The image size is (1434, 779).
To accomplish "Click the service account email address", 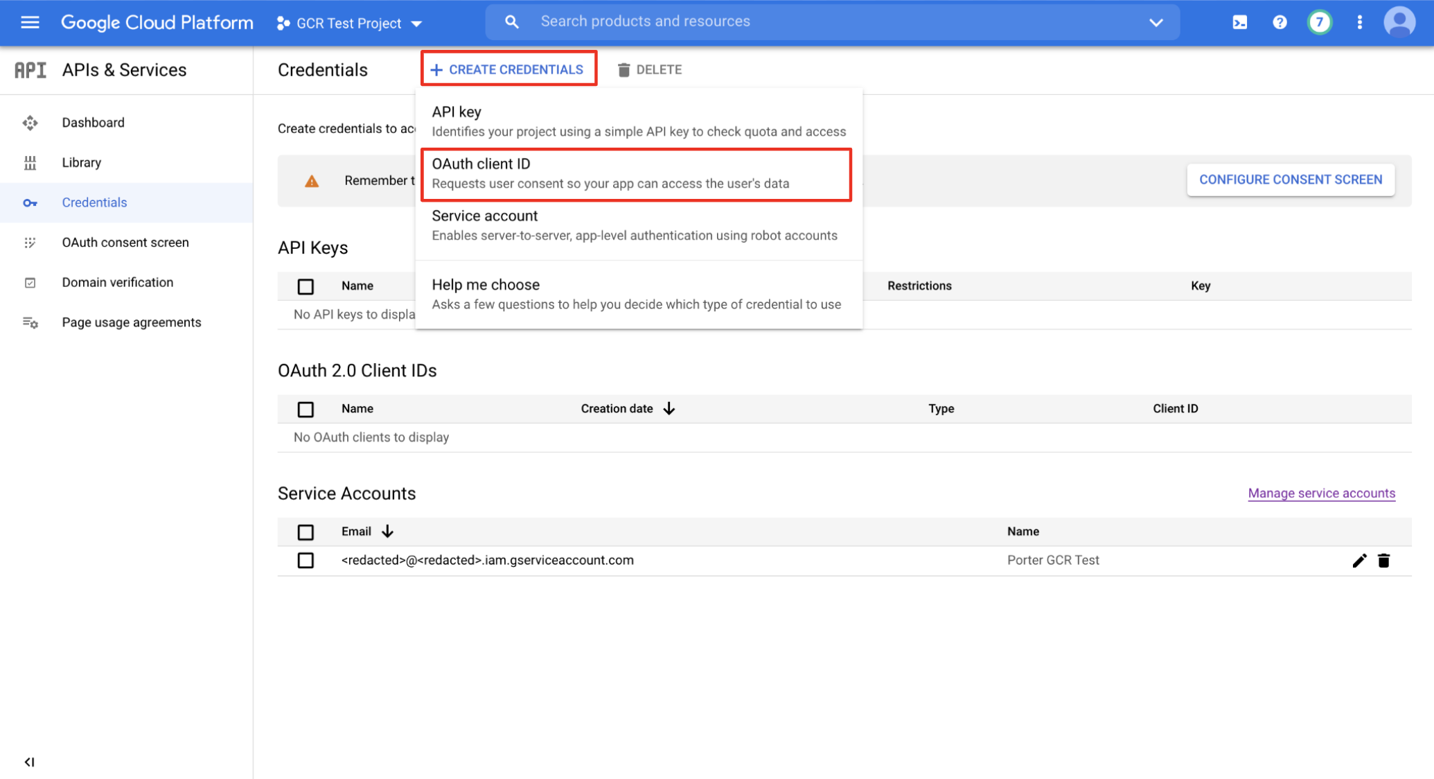I will pos(487,560).
